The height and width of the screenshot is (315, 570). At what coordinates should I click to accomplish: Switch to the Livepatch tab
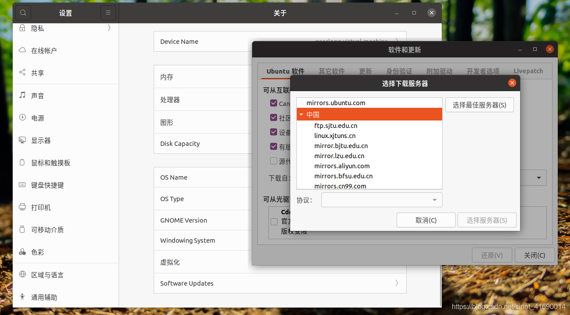click(528, 71)
